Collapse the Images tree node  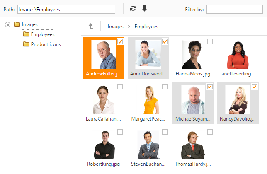point(7,24)
